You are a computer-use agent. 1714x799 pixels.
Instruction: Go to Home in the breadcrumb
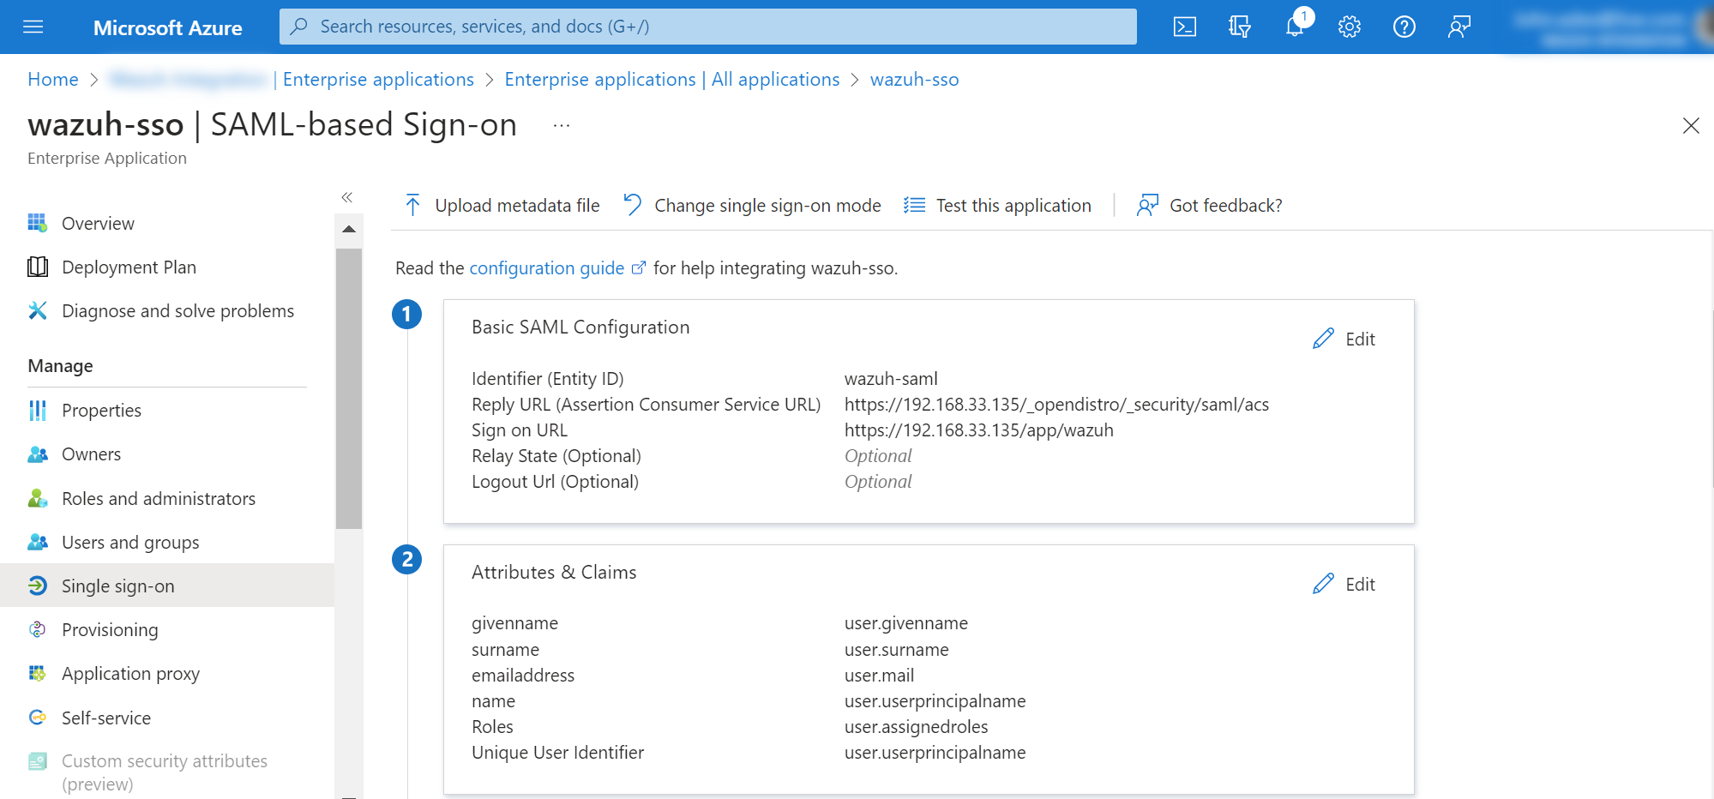click(52, 79)
